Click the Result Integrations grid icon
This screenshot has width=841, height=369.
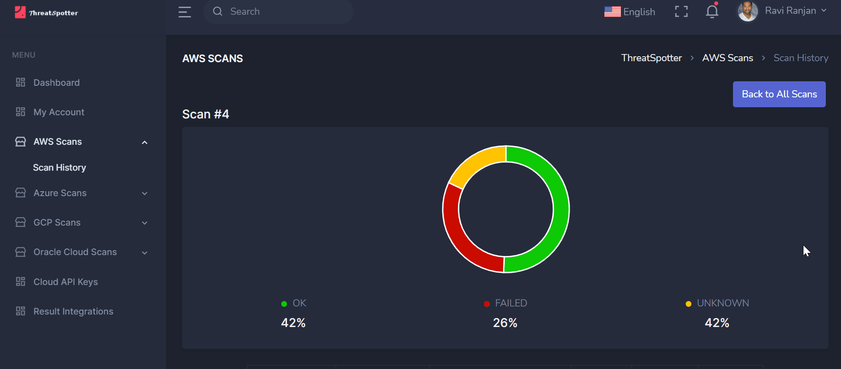pyautogui.click(x=21, y=311)
